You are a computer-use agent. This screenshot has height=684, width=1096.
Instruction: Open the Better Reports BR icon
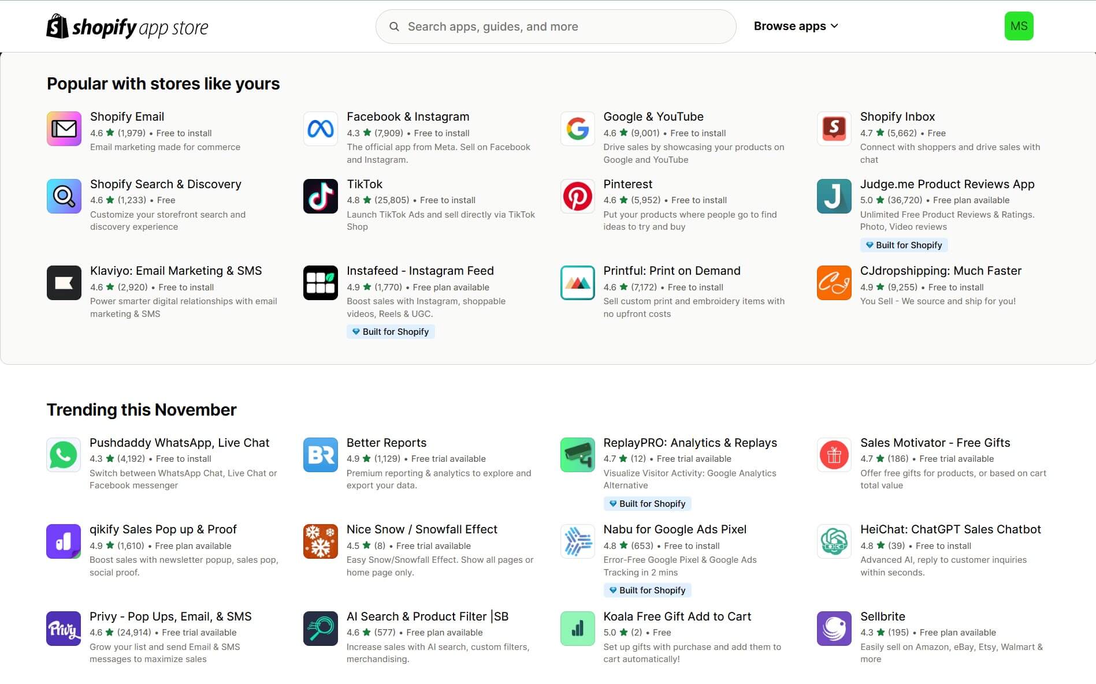tap(321, 455)
